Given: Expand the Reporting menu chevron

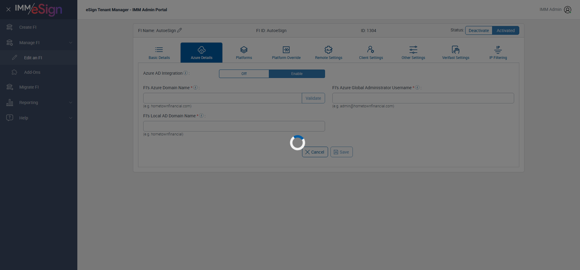Looking at the screenshot, I should click(x=71, y=102).
